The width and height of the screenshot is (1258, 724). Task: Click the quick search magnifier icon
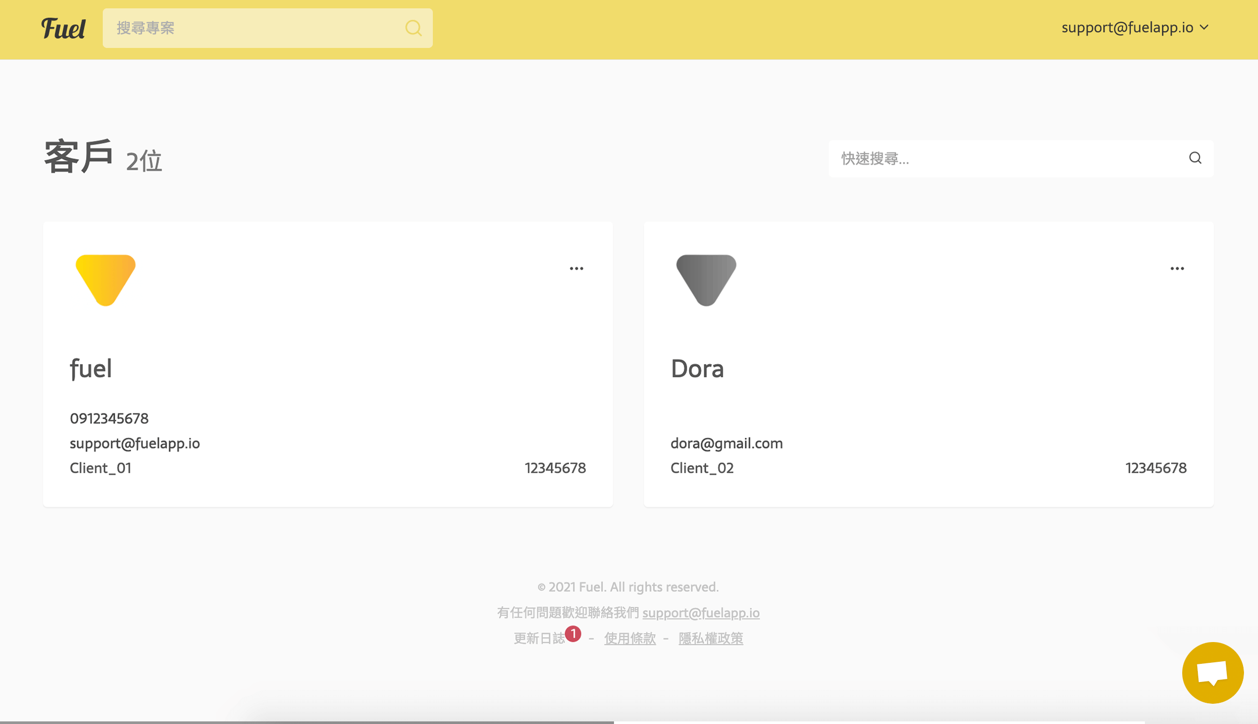click(x=1195, y=158)
